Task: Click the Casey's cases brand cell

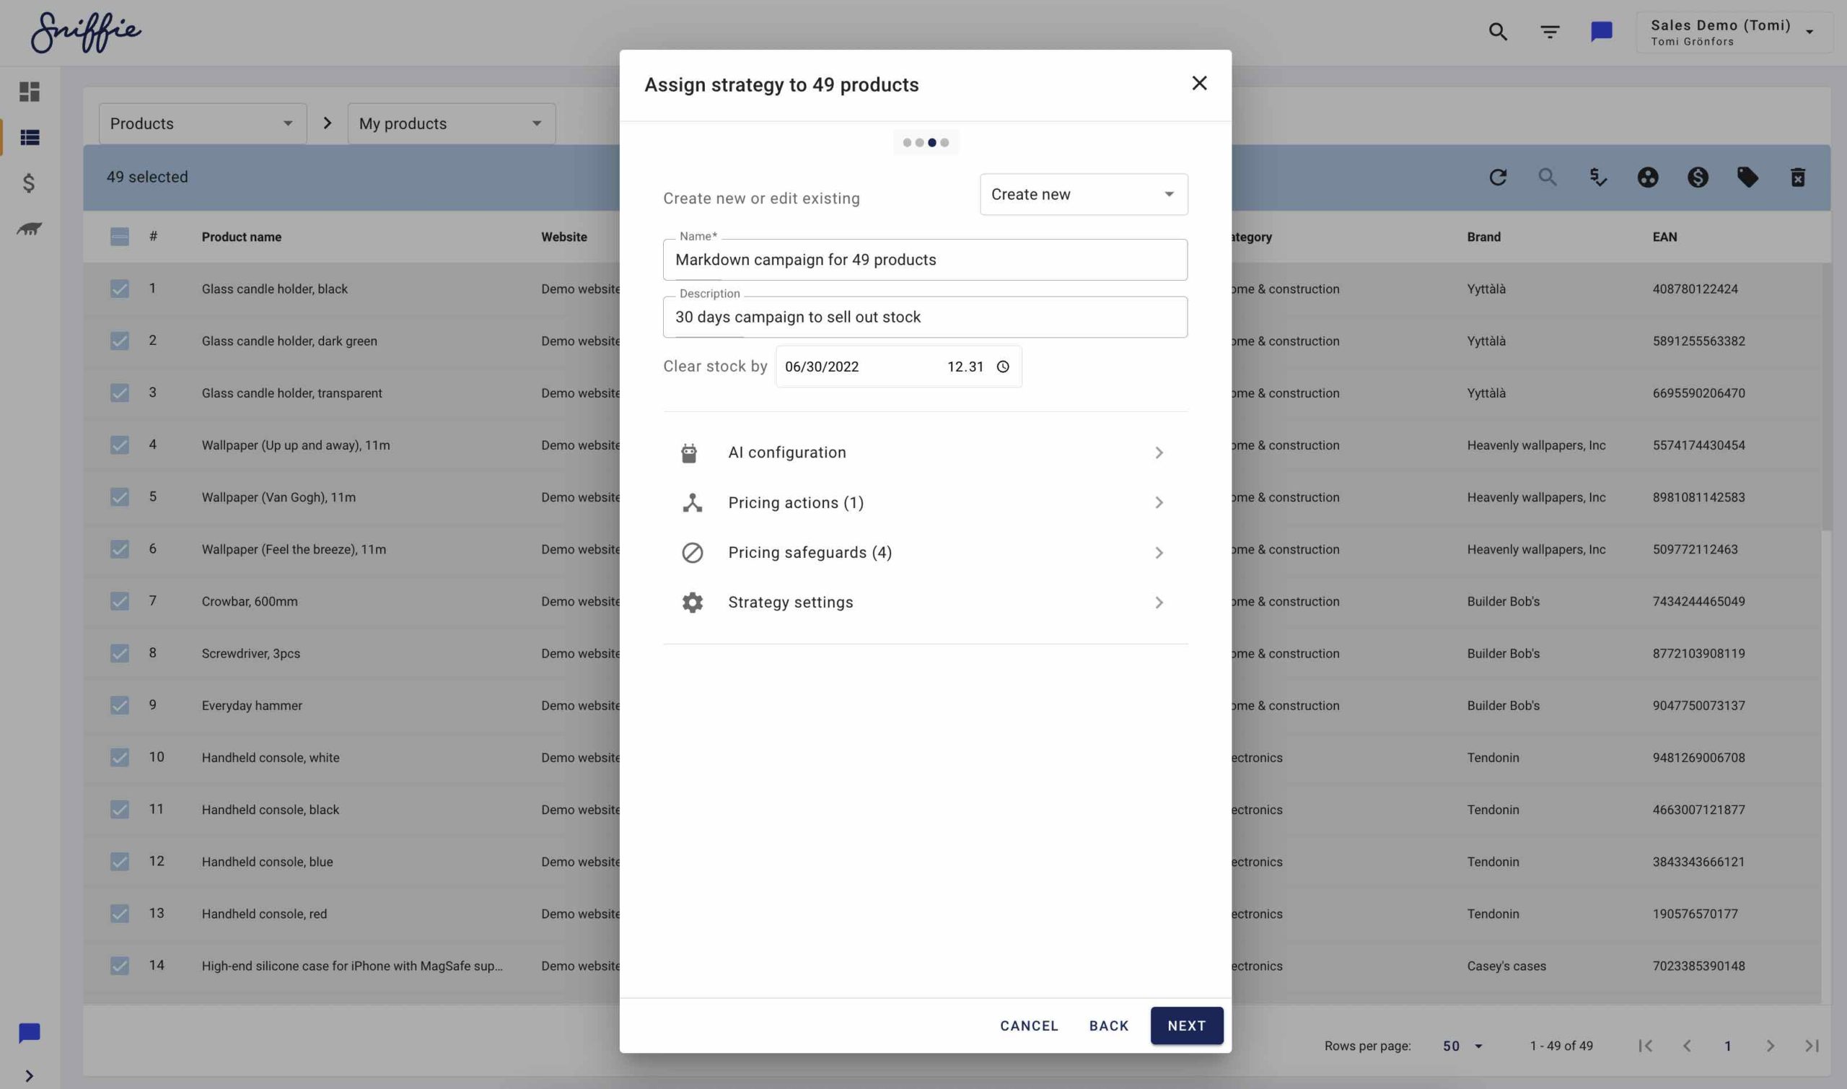Action: click(1506, 966)
